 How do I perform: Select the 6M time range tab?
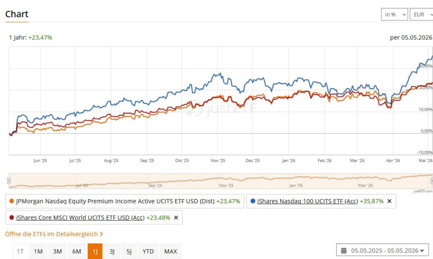coord(77,252)
